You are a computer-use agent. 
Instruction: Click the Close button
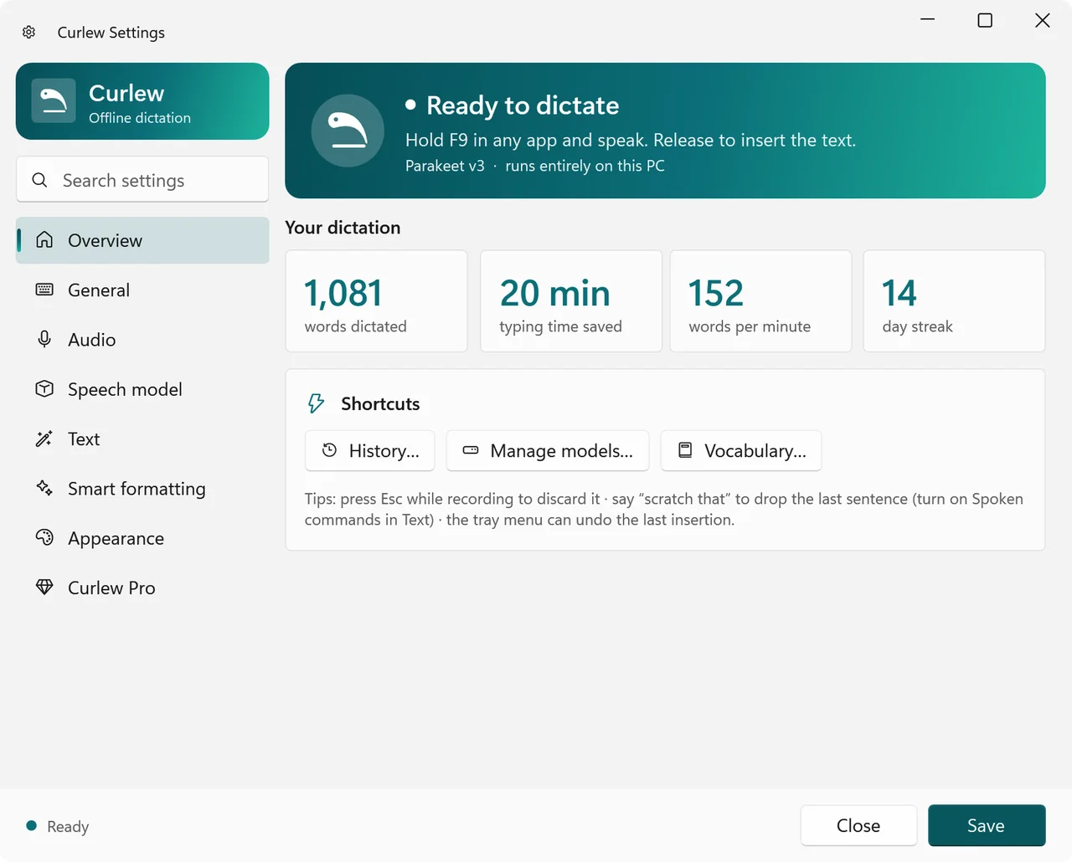(x=858, y=825)
